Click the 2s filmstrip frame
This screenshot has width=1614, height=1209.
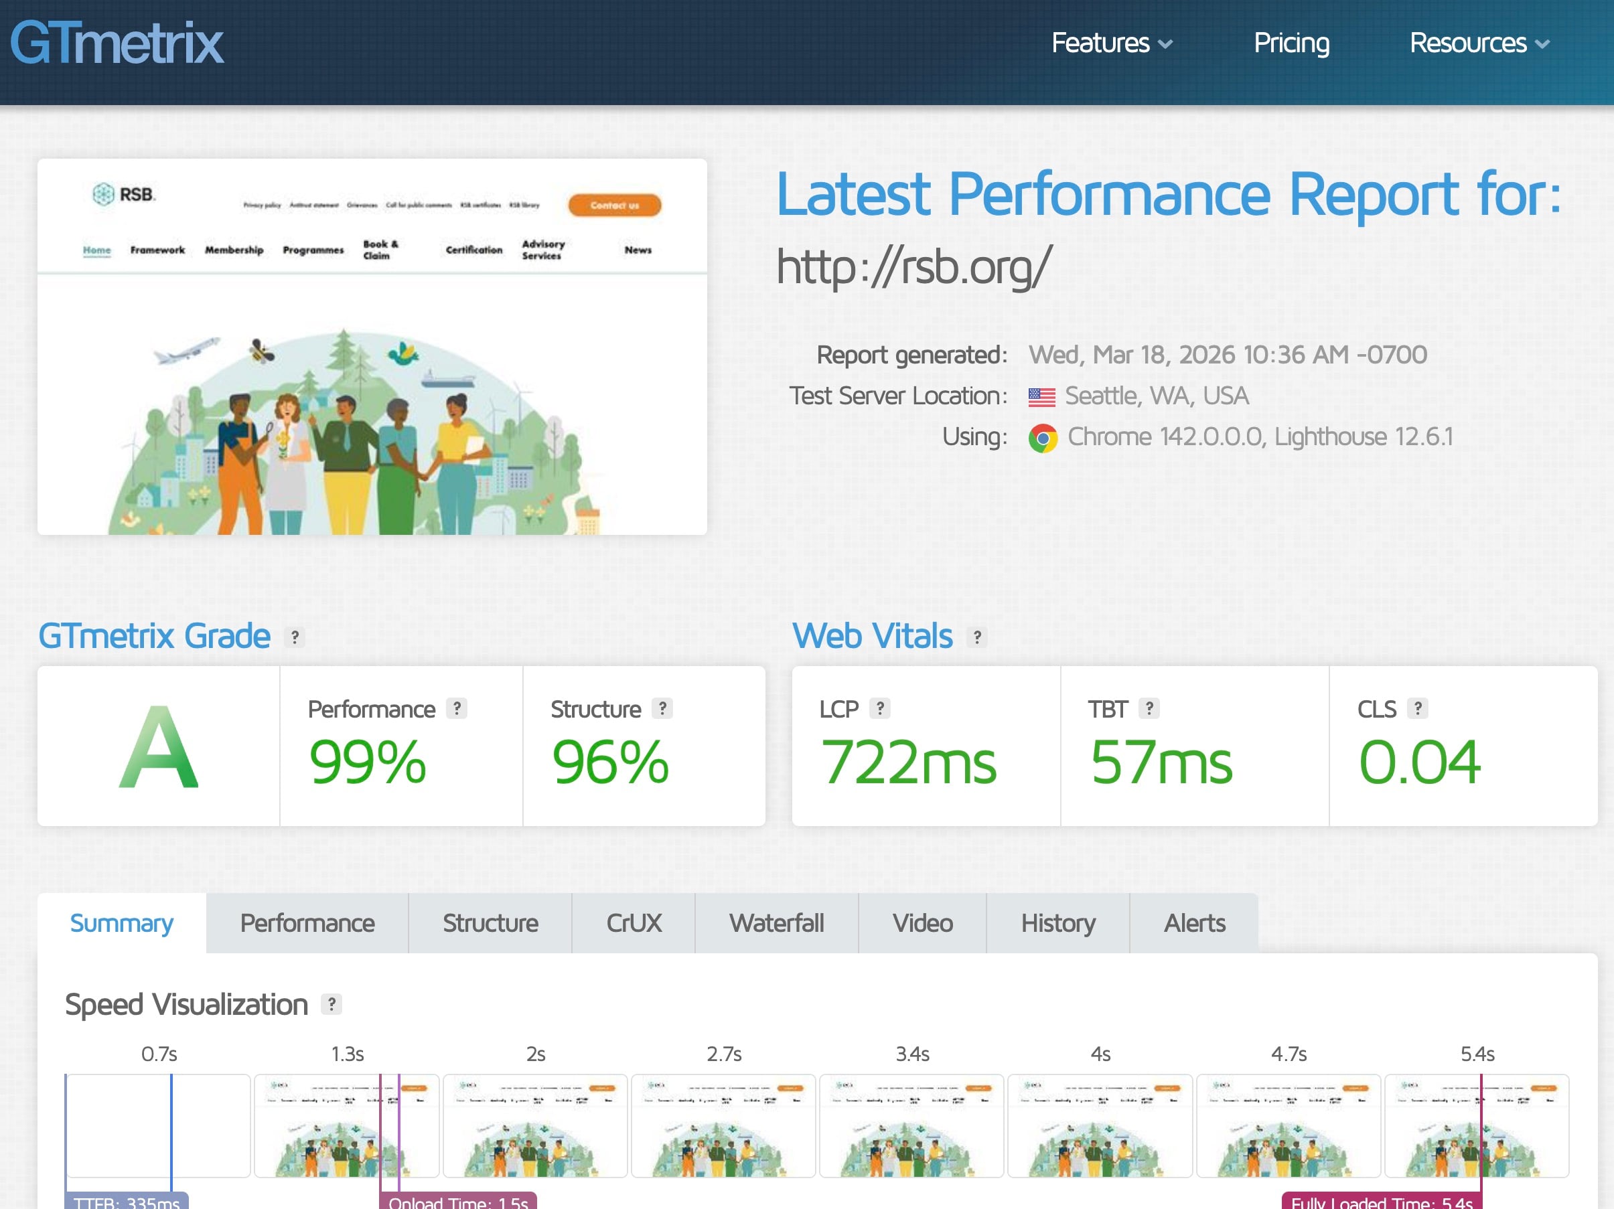[535, 1125]
